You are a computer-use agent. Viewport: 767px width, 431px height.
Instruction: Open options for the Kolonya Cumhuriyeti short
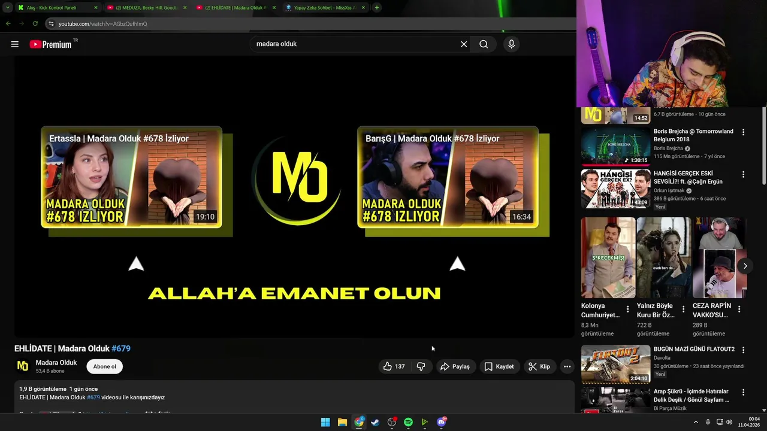(x=627, y=309)
